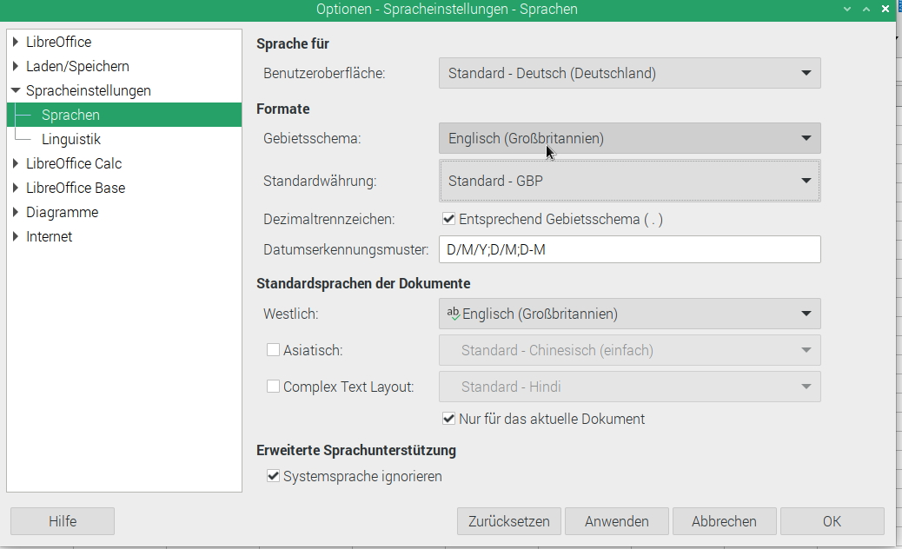Expand the LibreOffice Calc node
The width and height of the screenshot is (902, 549).
tap(16, 163)
